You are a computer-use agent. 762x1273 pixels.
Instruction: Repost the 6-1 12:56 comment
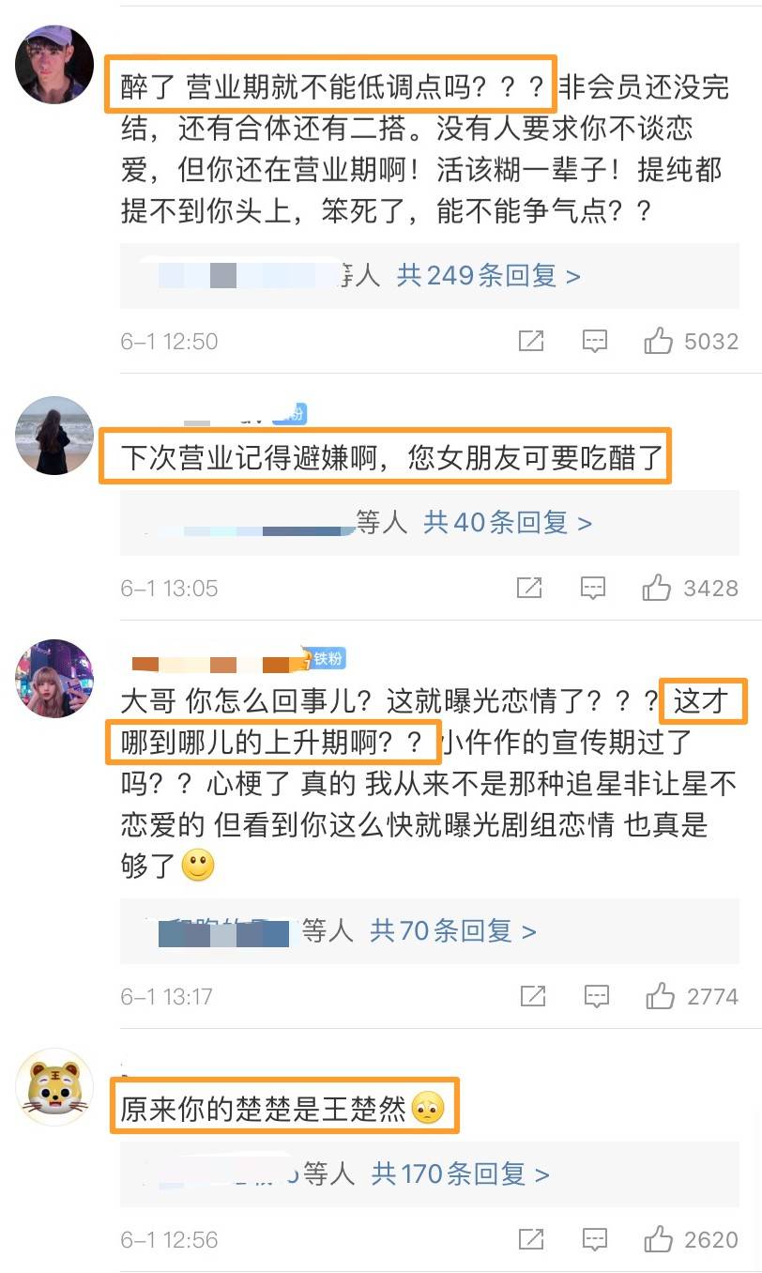point(531,1238)
